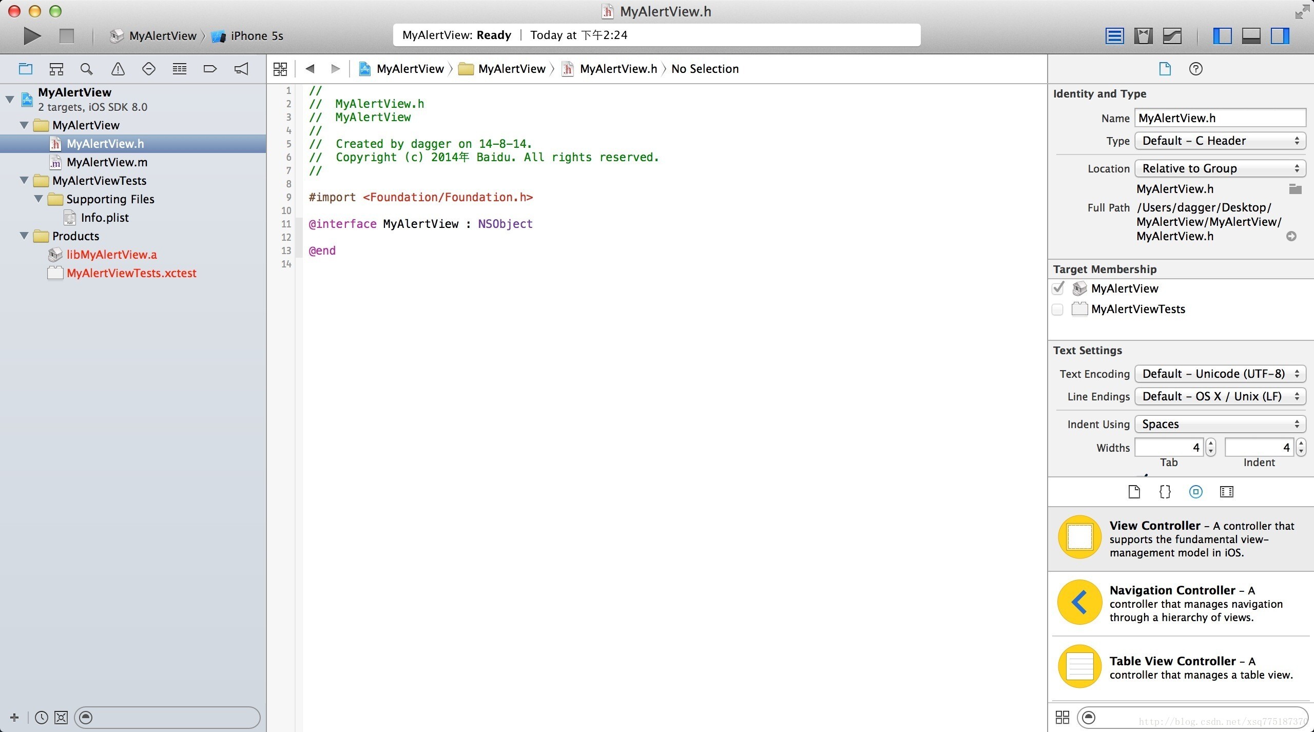
Task: Open Location dropdown Relative to Group
Action: pyautogui.click(x=1220, y=168)
